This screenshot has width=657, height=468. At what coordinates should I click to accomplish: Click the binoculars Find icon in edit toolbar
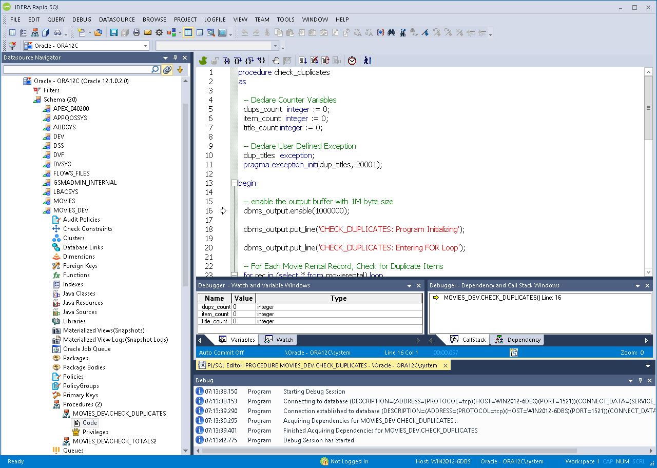(391, 32)
